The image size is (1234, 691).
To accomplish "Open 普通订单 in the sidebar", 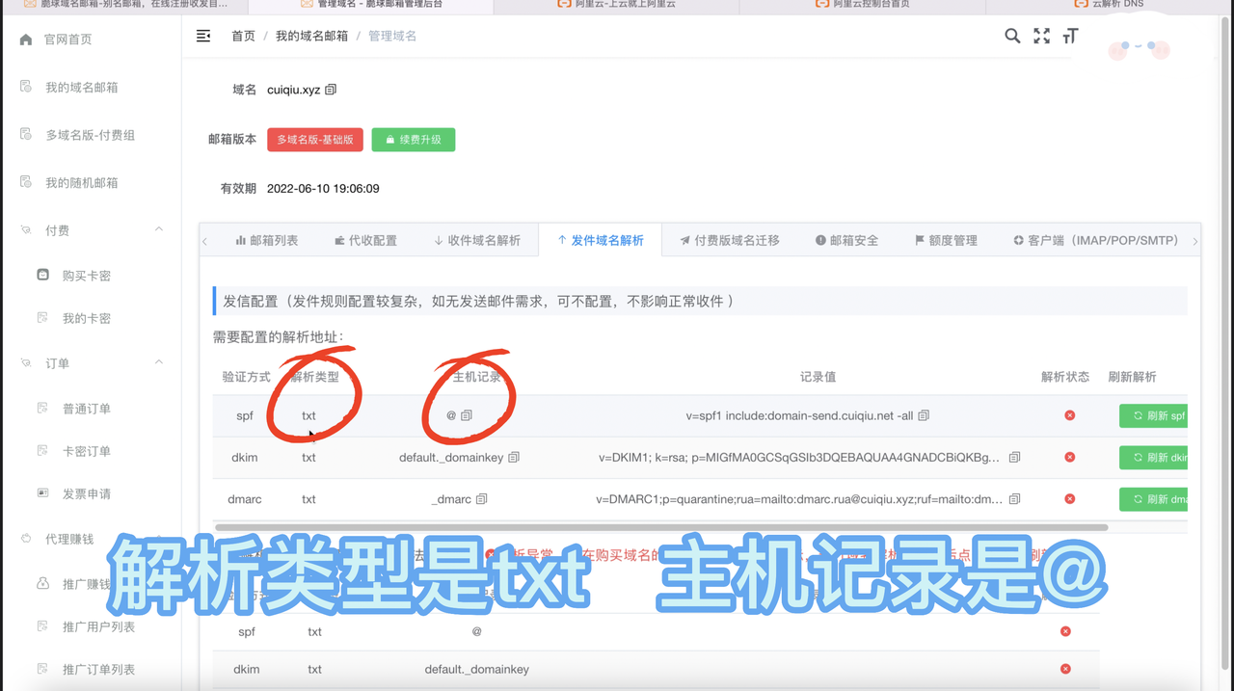I will coord(87,409).
